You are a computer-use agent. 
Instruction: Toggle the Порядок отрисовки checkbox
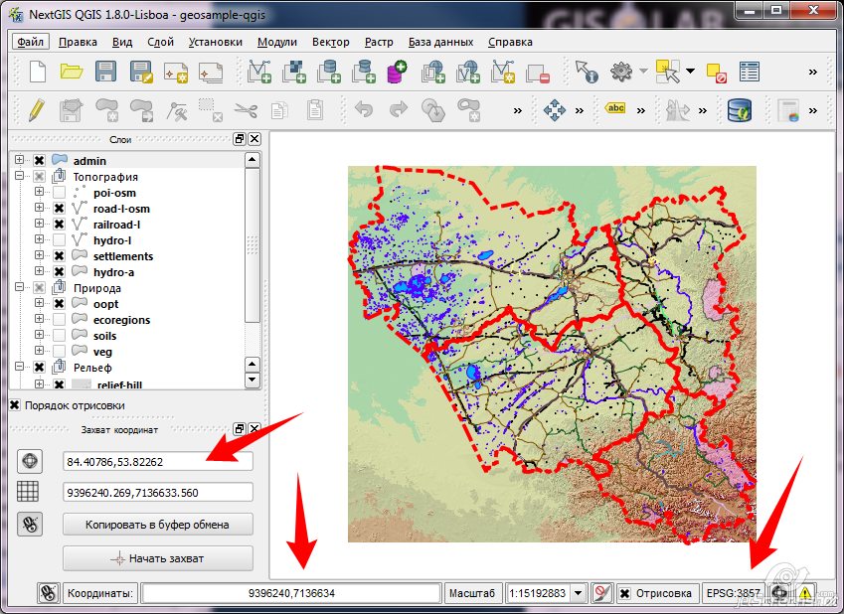pos(15,404)
